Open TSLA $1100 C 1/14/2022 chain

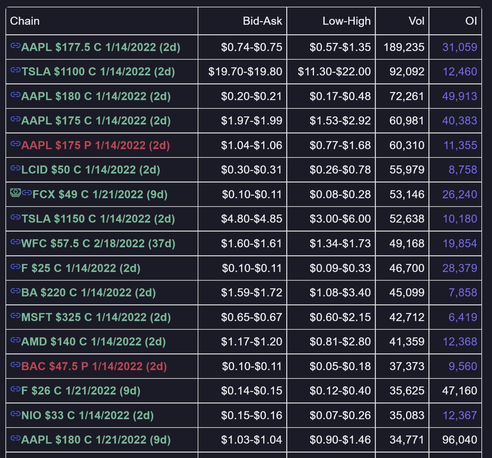(98, 72)
